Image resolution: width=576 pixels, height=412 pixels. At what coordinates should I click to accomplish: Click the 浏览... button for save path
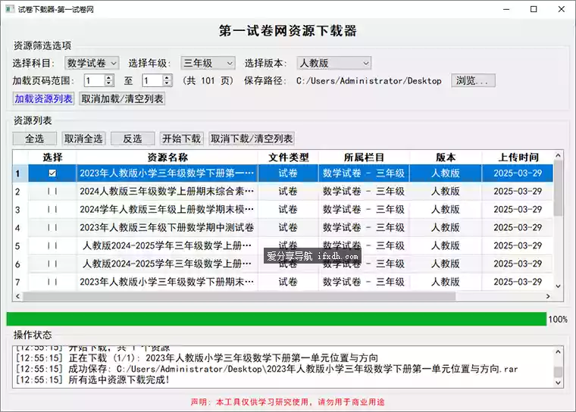[x=473, y=80]
